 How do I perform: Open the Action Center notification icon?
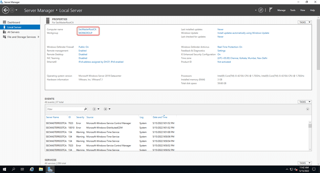click(314, 169)
